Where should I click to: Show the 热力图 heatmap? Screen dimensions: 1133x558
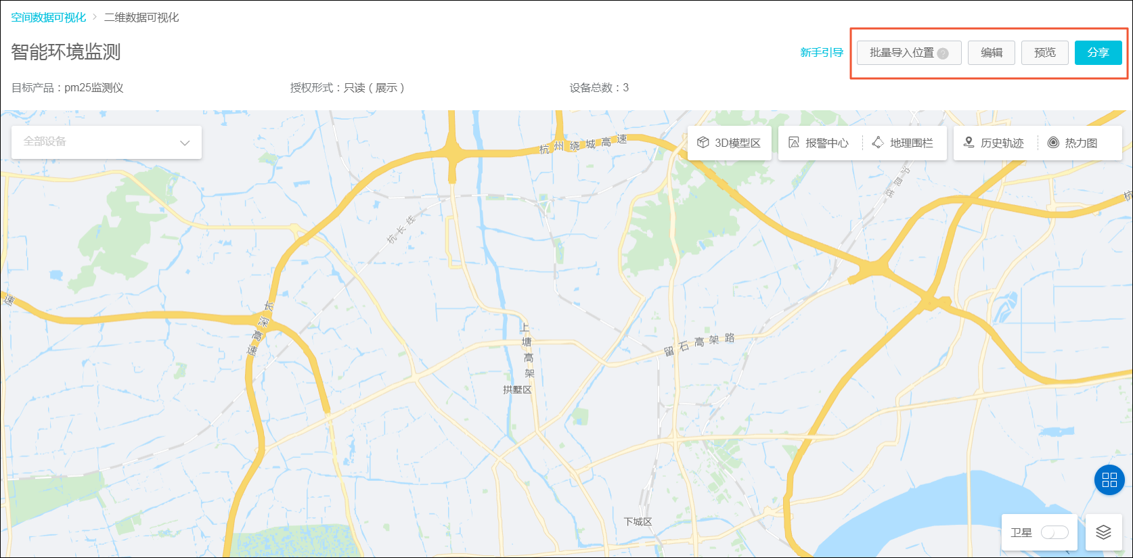pyautogui.click(x=1073, y=143)
